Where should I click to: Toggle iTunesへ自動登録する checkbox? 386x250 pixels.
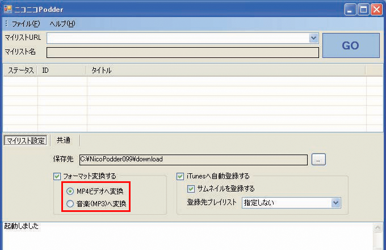click(x=180, y=176)
